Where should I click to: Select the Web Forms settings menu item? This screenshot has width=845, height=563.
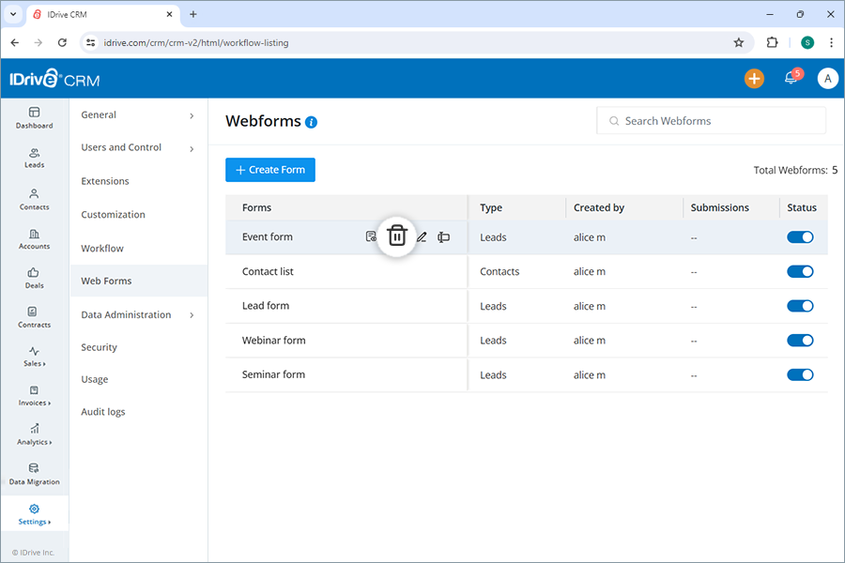106,281
